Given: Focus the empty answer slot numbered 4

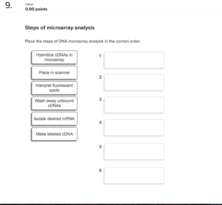Looking at the screenshot, I should pyautogui.click(x=134, y=127).
